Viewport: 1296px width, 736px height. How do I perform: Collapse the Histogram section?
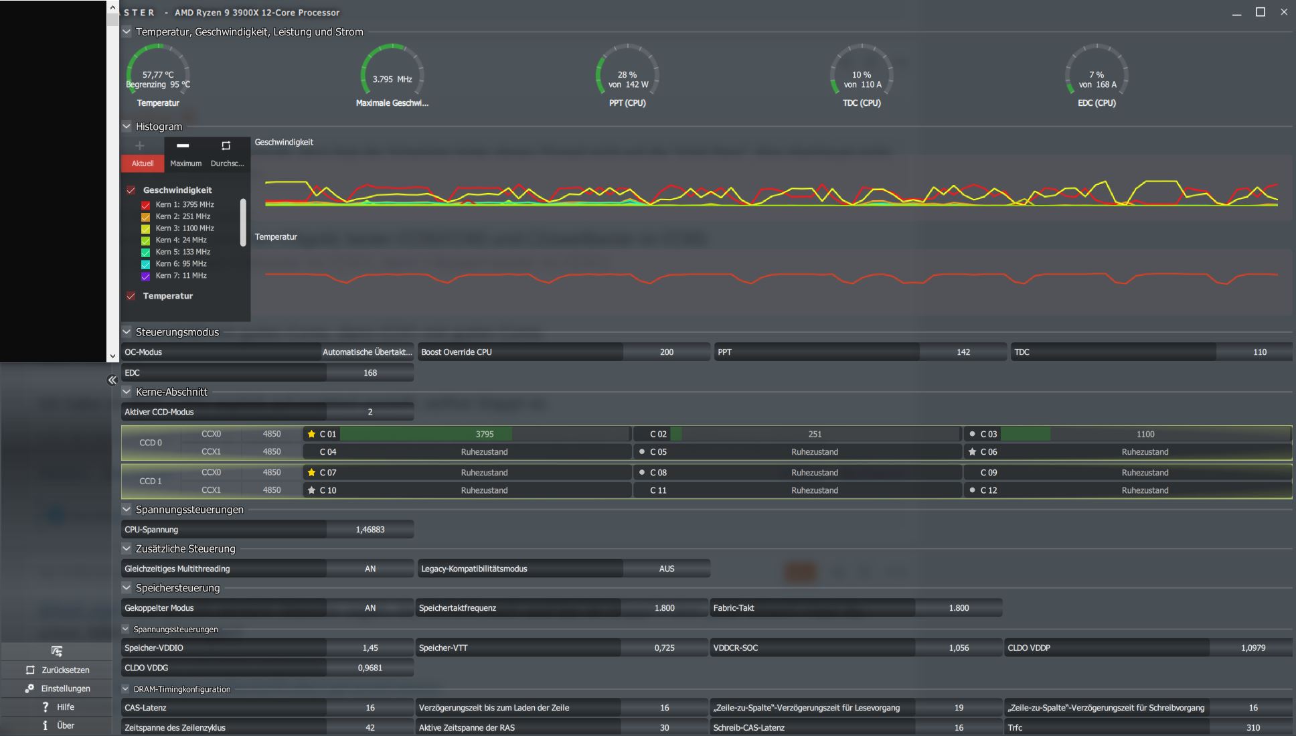(127, 126)
